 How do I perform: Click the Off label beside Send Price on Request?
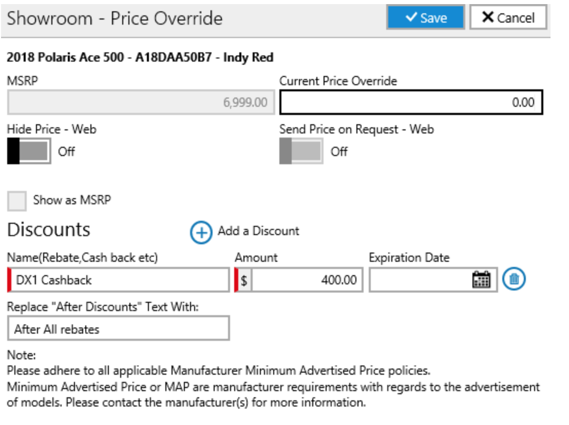click(x=339, y=151)
